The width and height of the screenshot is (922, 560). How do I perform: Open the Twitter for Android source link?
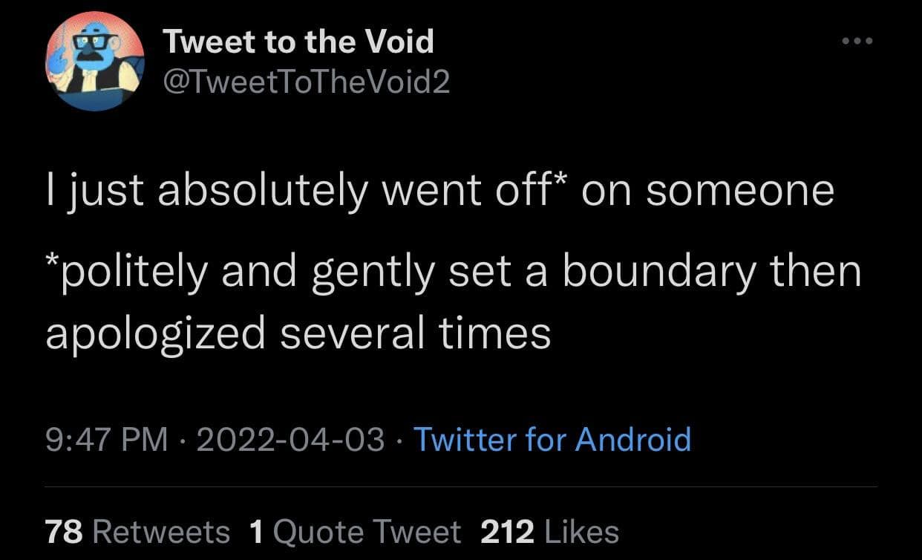[552, 439]
